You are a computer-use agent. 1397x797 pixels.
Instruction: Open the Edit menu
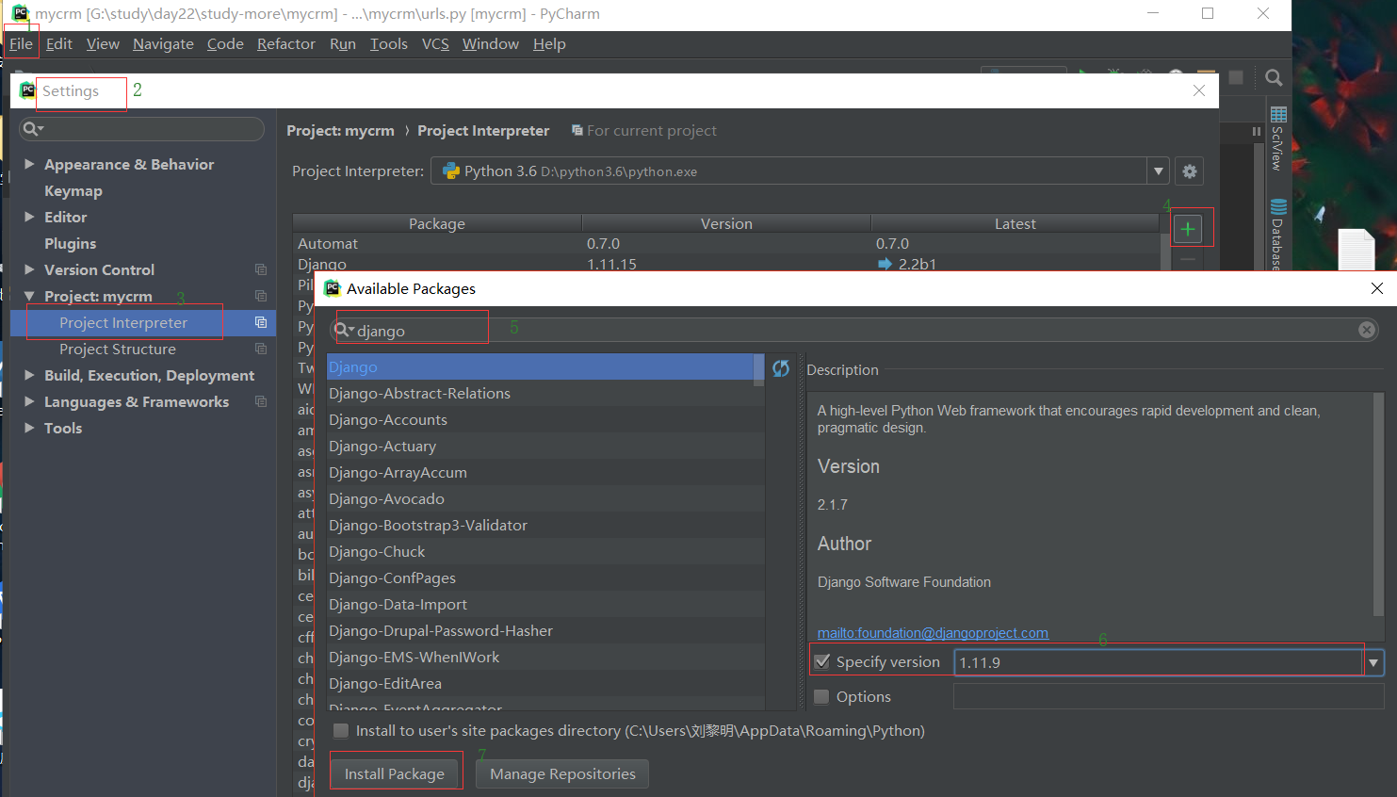(59, 44)
